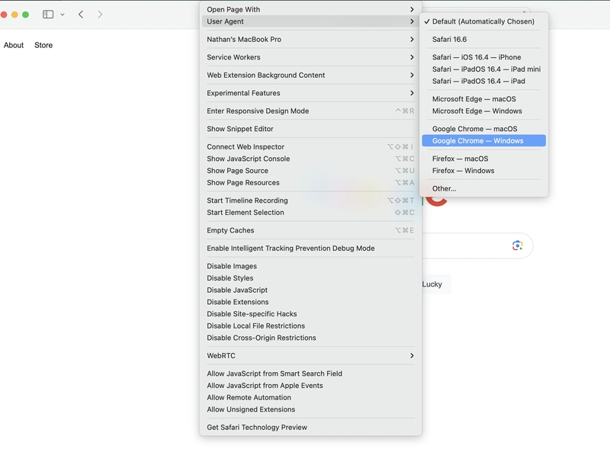Toggle Disable Local File Restrictions

(310, 325)
